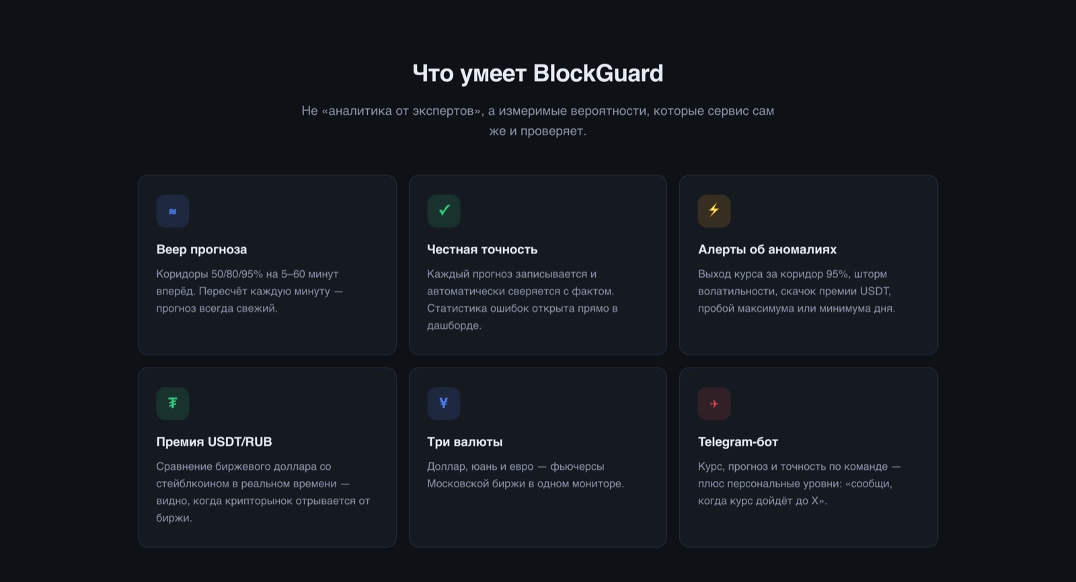This screenshot has height=582, width=1076.
Task: Click the description starting Доллар, юань и евро
Action: pos(525,475)
